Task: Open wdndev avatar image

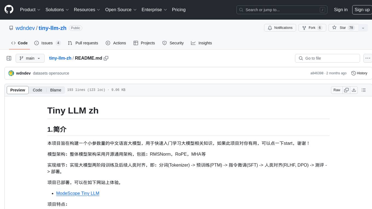Action: pos(11,73)
